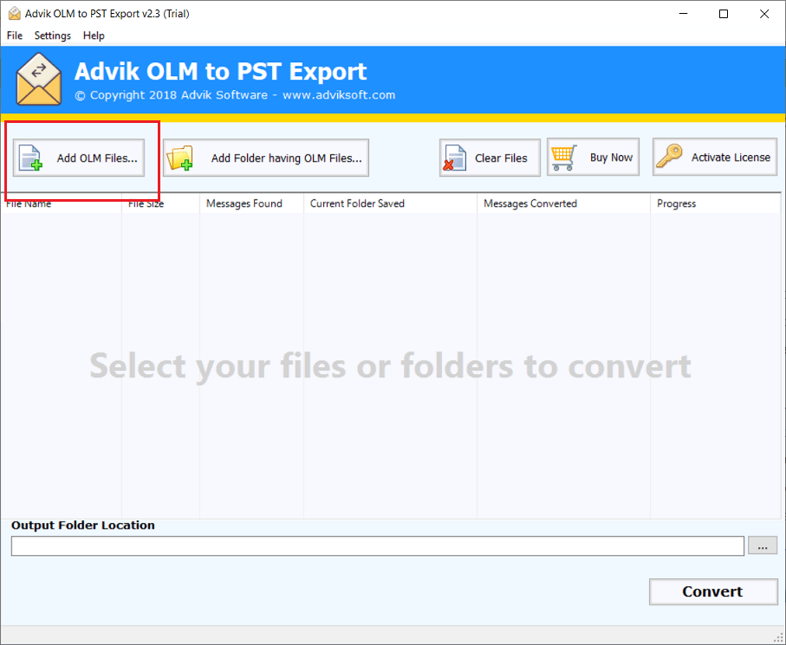Click the Buy Now shopping cart icon
This screenshot has width=786, height=645.
(564, 158)
